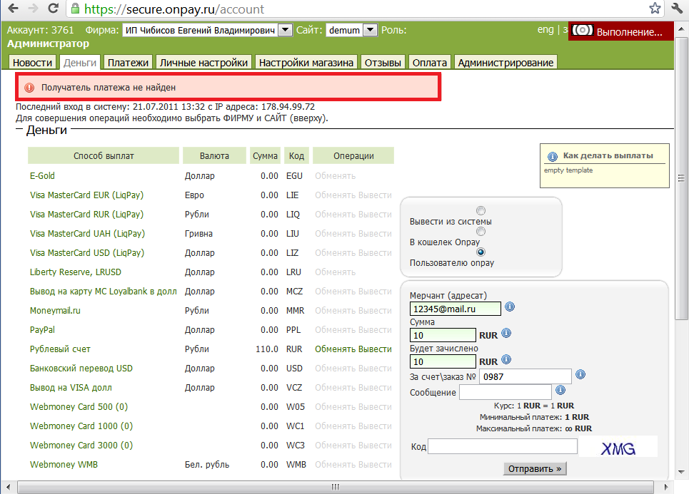
Task: Click the info icon next to Сумма field
Action: (x=506, y=334)
